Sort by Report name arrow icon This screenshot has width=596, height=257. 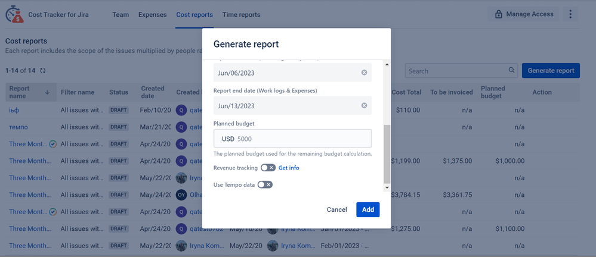pyautogui.click(x=47, y=92)
